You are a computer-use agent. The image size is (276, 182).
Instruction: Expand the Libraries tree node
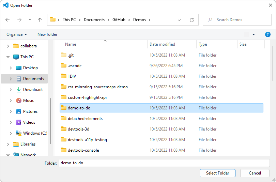tap(8, 144)
